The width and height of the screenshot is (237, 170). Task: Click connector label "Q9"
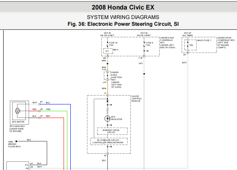point(104,58)
